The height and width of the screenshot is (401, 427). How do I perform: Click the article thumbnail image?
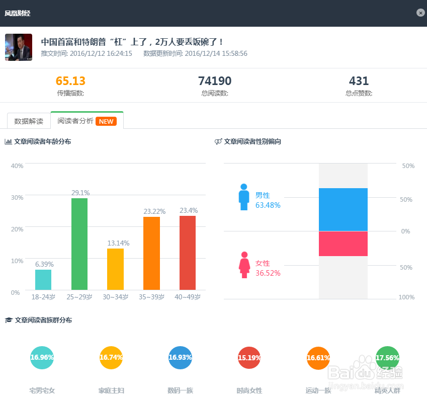(18, 47)
